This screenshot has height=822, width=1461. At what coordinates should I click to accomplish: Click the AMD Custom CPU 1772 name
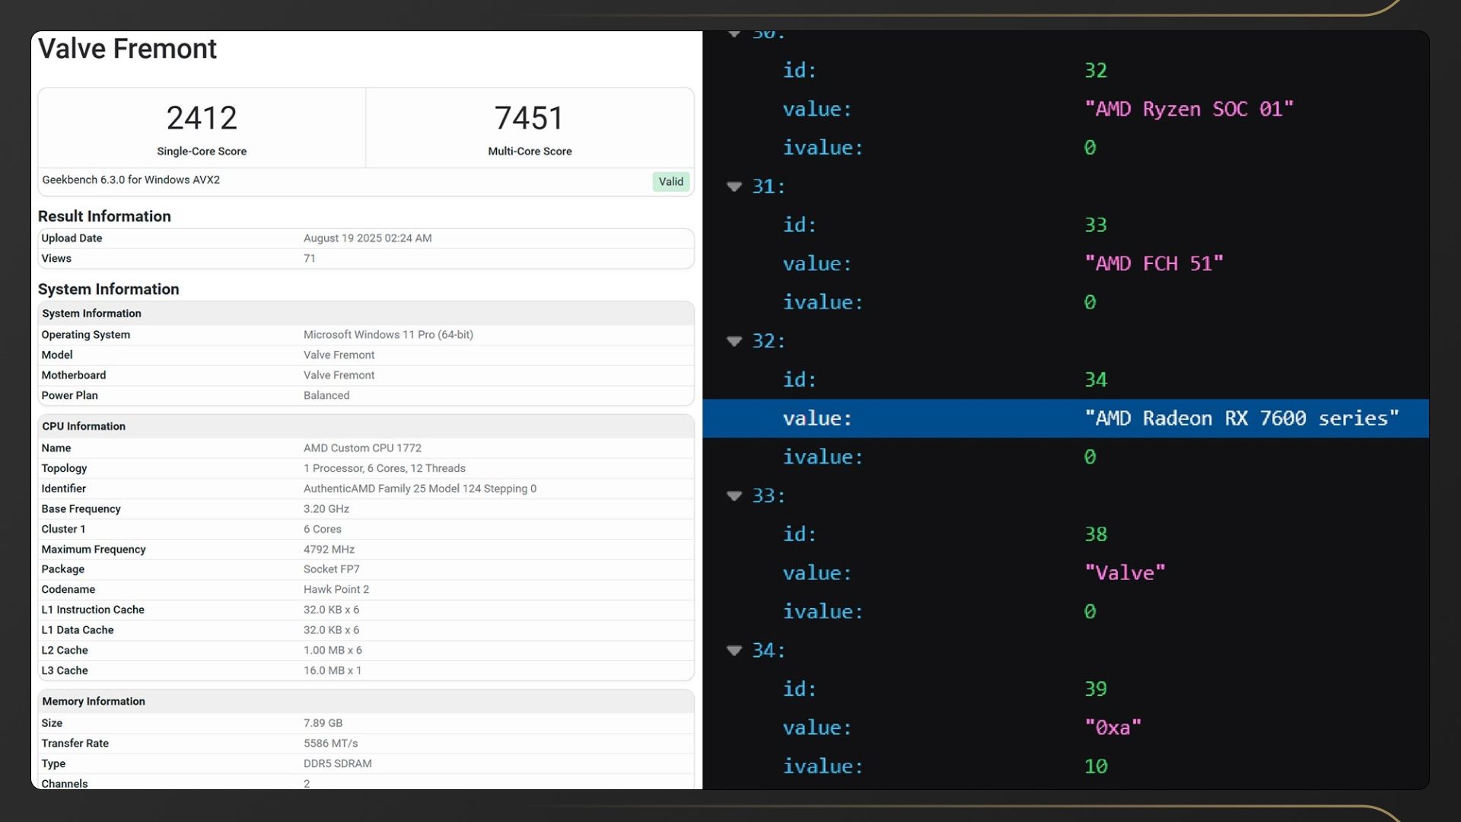[362, 448]
